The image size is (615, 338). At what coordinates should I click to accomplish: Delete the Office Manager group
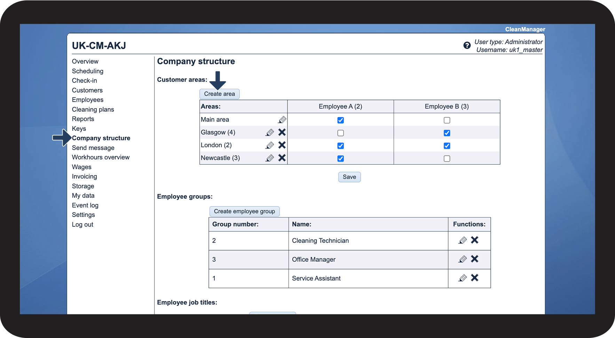click(474, 259)
